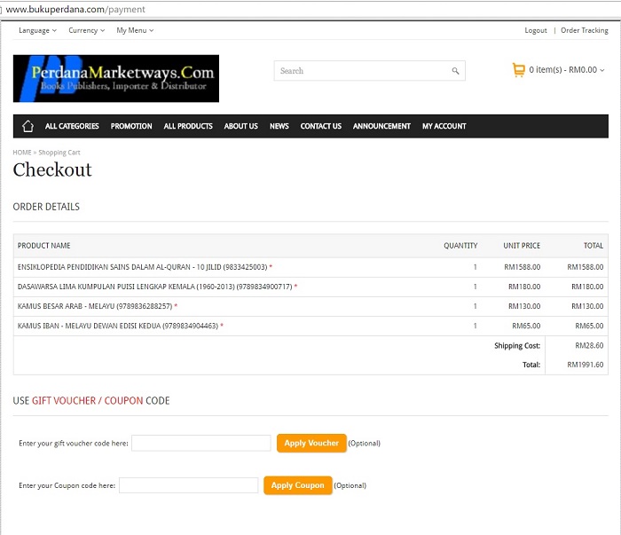
Task: Open the Order Tracking link
Action: (x=584, y=30)
